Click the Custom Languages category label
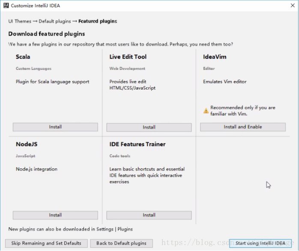This screenshot has width=299, height=251. [x=33, y=69]
